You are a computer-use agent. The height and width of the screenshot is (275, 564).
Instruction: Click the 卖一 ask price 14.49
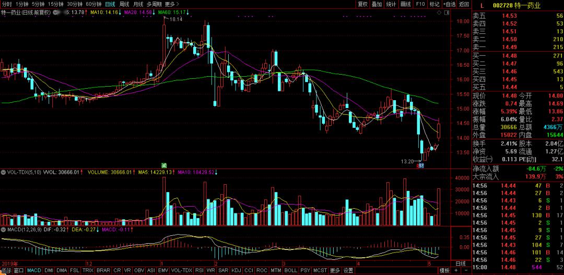(x=509, y=47)
